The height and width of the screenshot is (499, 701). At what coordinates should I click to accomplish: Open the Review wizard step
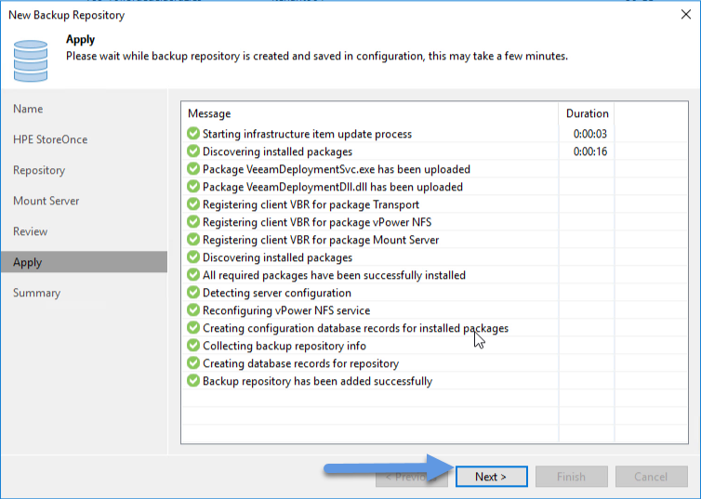(x=30, y=231)
